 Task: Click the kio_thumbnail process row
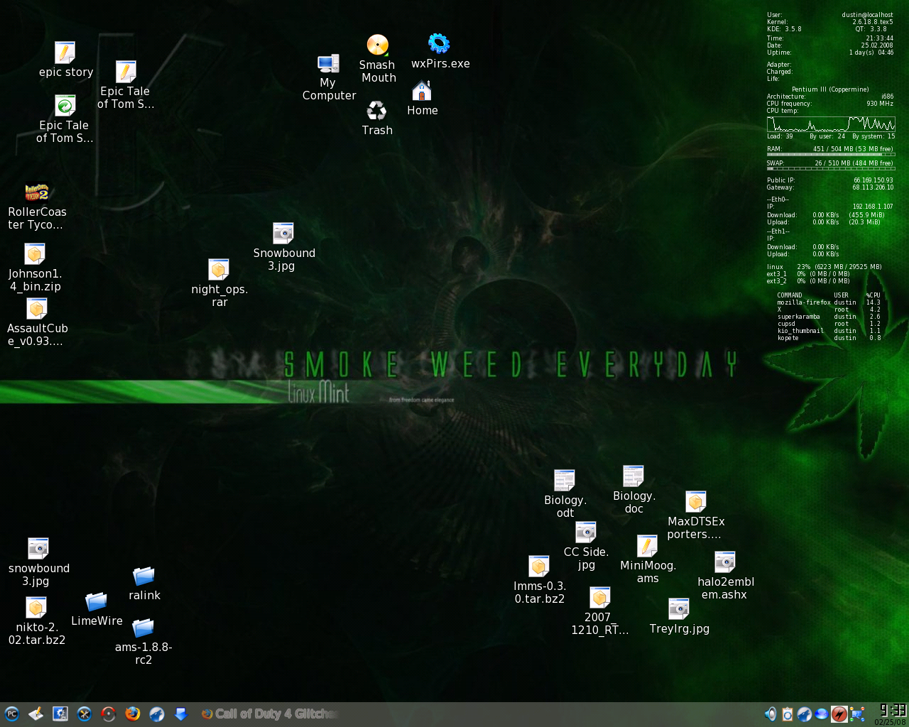pyautogui.click(x=829, y=331)
